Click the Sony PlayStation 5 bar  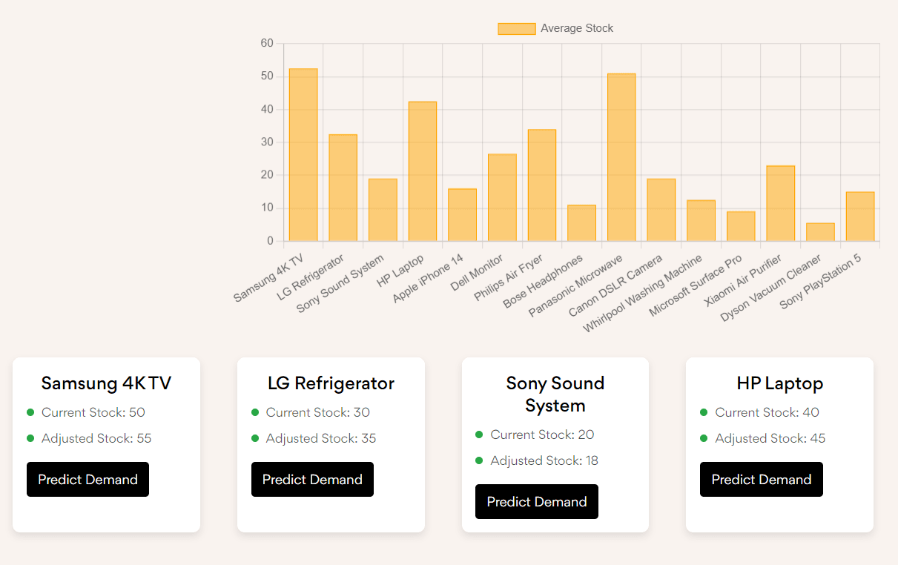pyautogui.click(x=860, y=217)
